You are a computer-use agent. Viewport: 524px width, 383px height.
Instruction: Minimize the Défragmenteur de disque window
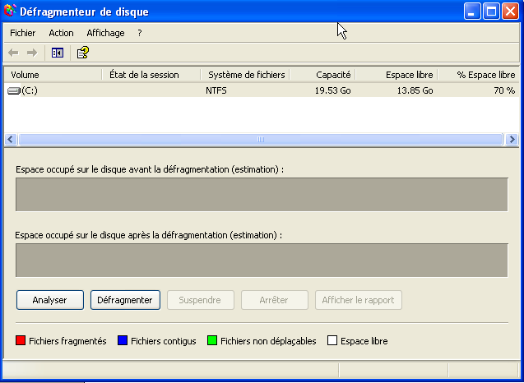click(472, 12)
